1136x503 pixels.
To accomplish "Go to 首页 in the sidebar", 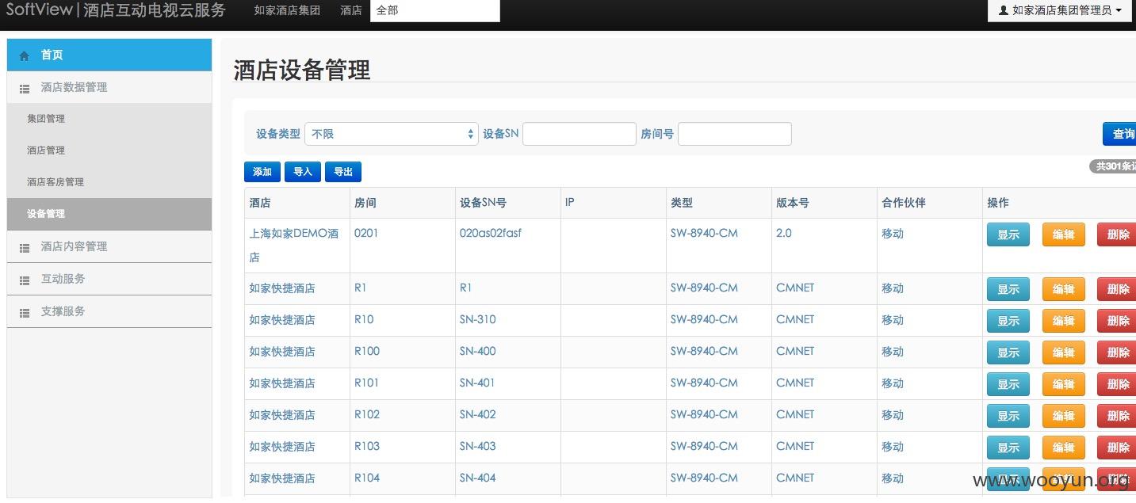I will 109,55.
